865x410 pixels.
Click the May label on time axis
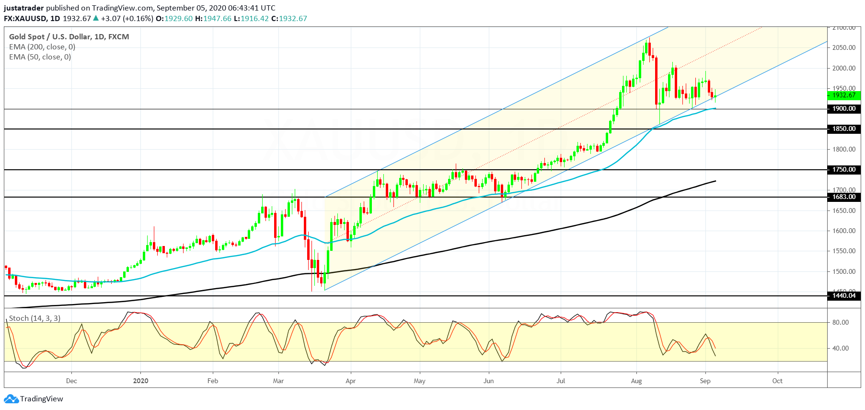[x=420, y=381]
